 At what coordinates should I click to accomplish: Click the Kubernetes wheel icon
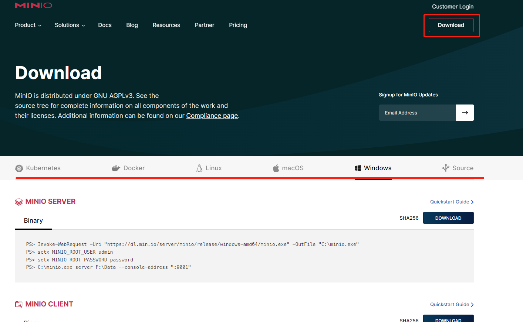[19, 168]
